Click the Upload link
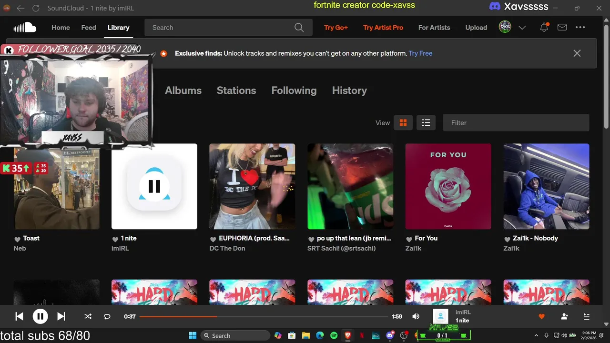Screen dimensions: 610x343 pos(476,28)
